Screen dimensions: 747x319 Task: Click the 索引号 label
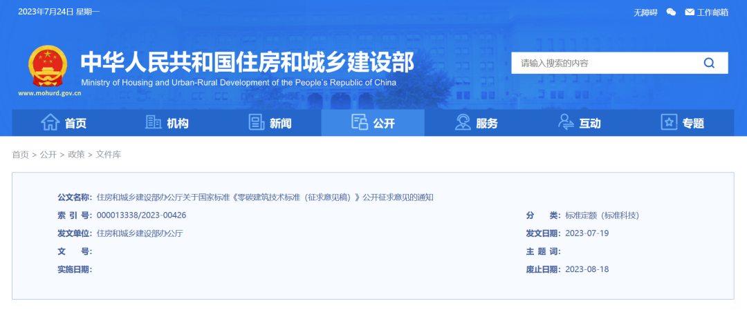75,215
